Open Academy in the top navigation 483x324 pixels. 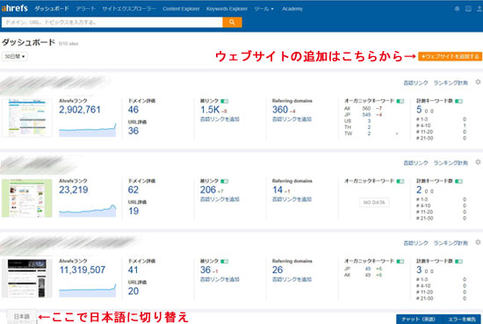[x=292, y=9]
